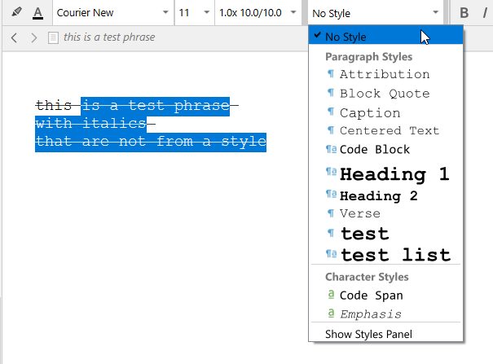Navigate back with left chevron arrow
The width and height of the screenshot is (493, 364).
pyautogui.click(x=15, y=37)
